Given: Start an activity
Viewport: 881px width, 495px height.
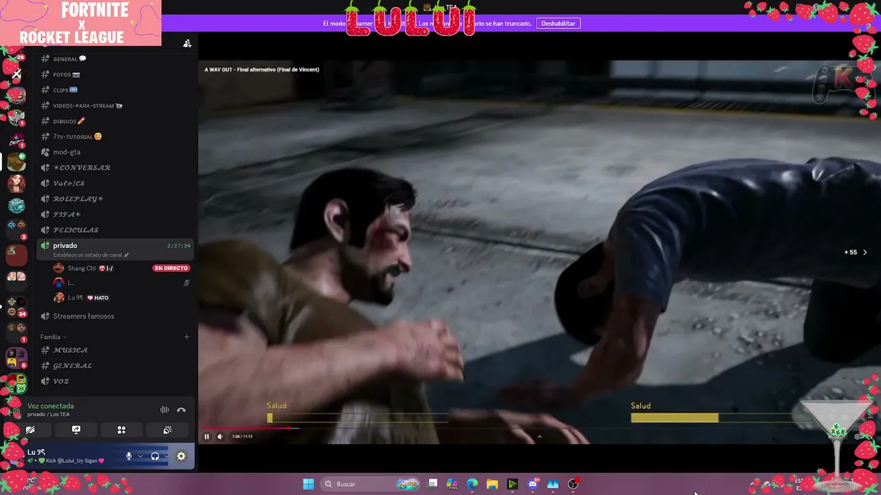Looking at the screenshot, I should pos(122,430).
